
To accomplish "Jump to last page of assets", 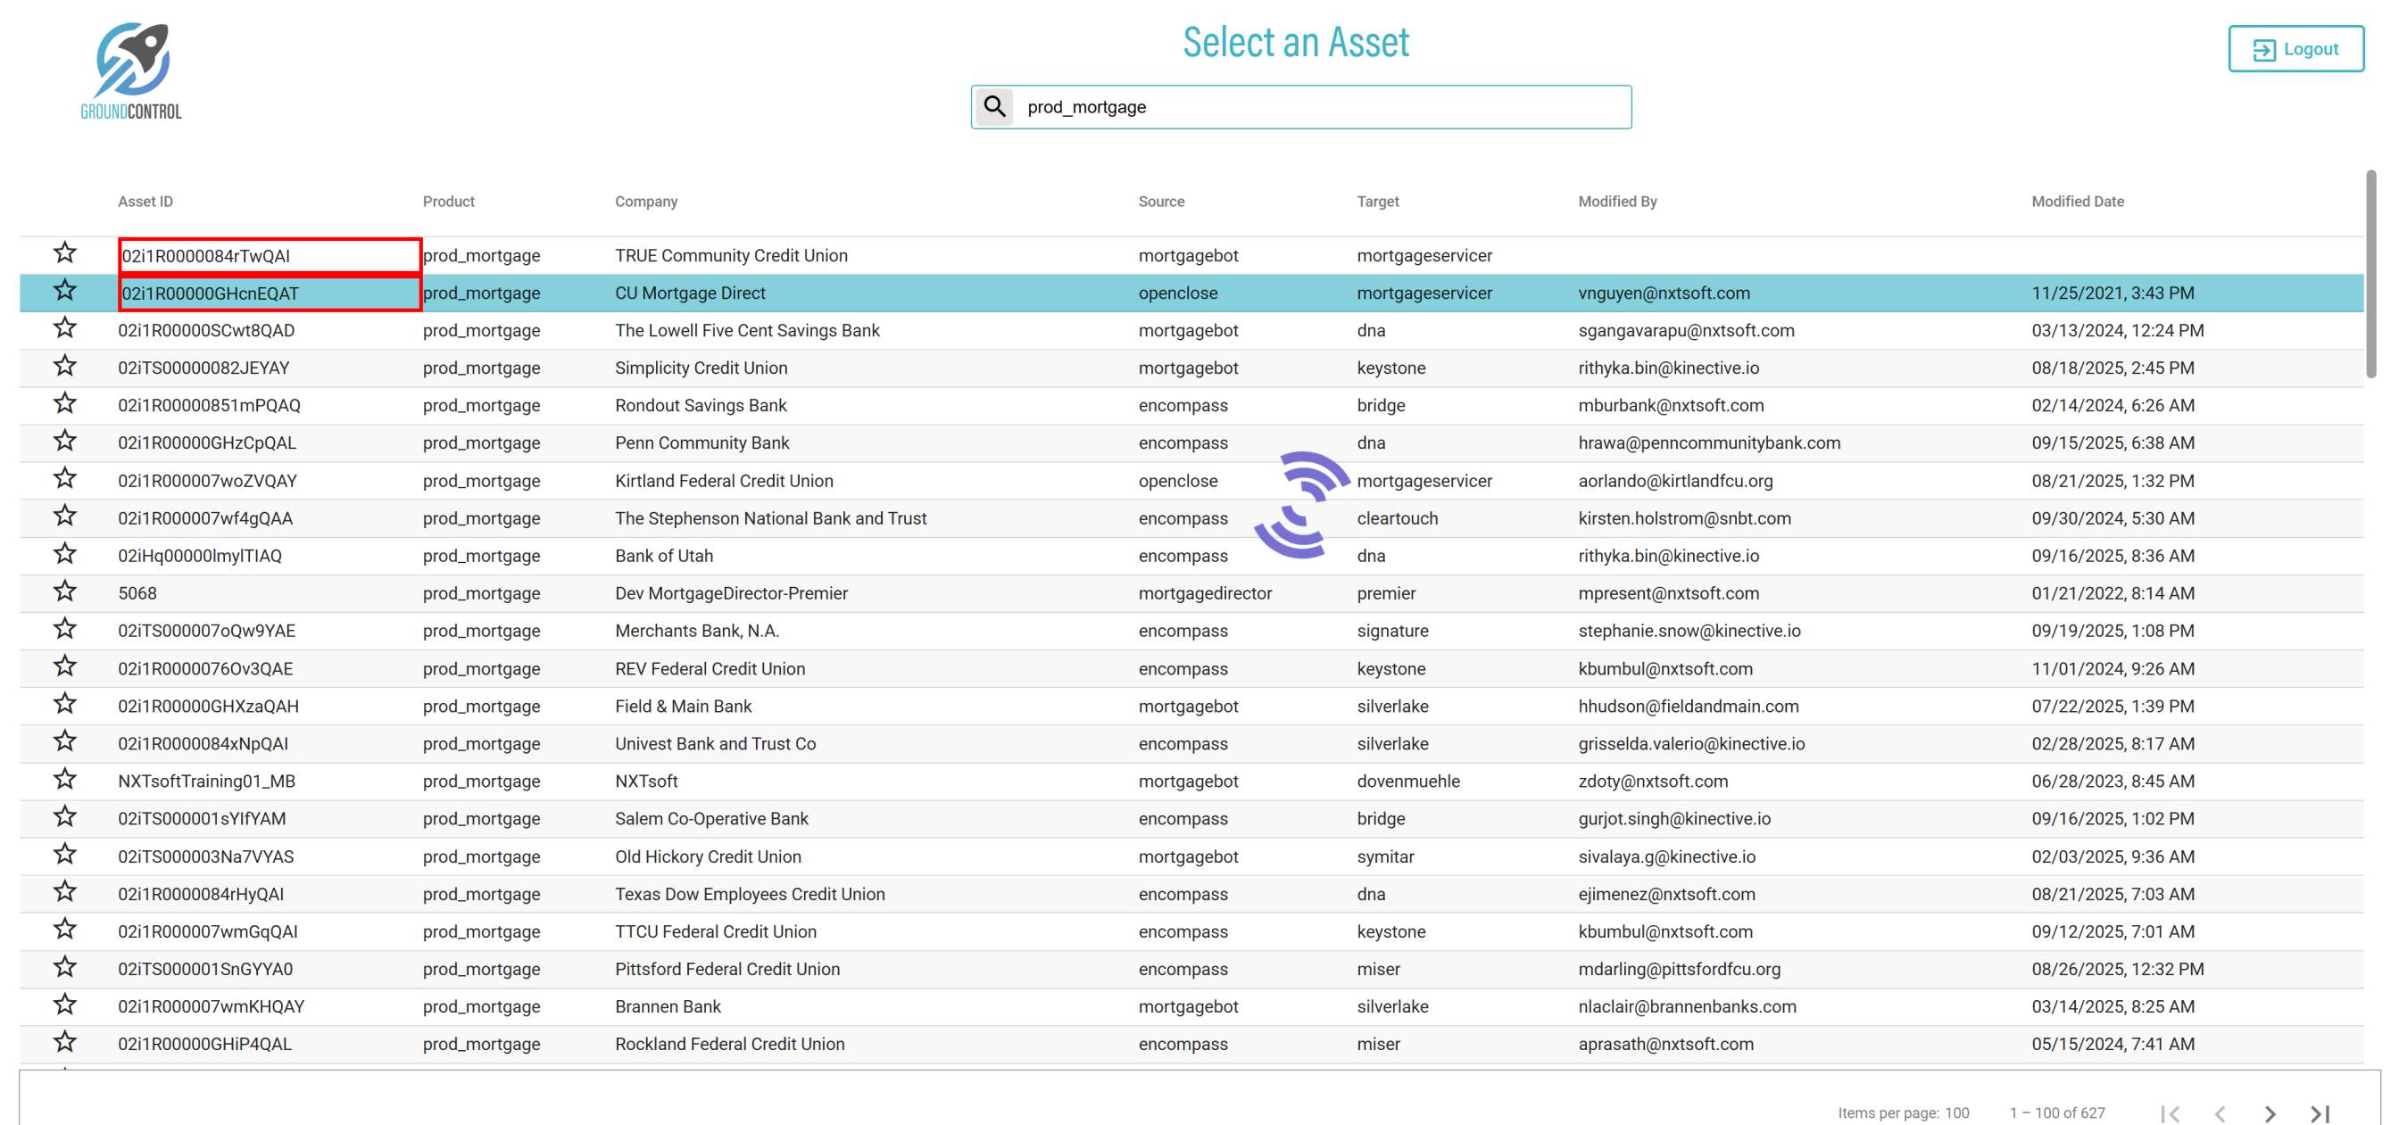I will (2320, 1113).
